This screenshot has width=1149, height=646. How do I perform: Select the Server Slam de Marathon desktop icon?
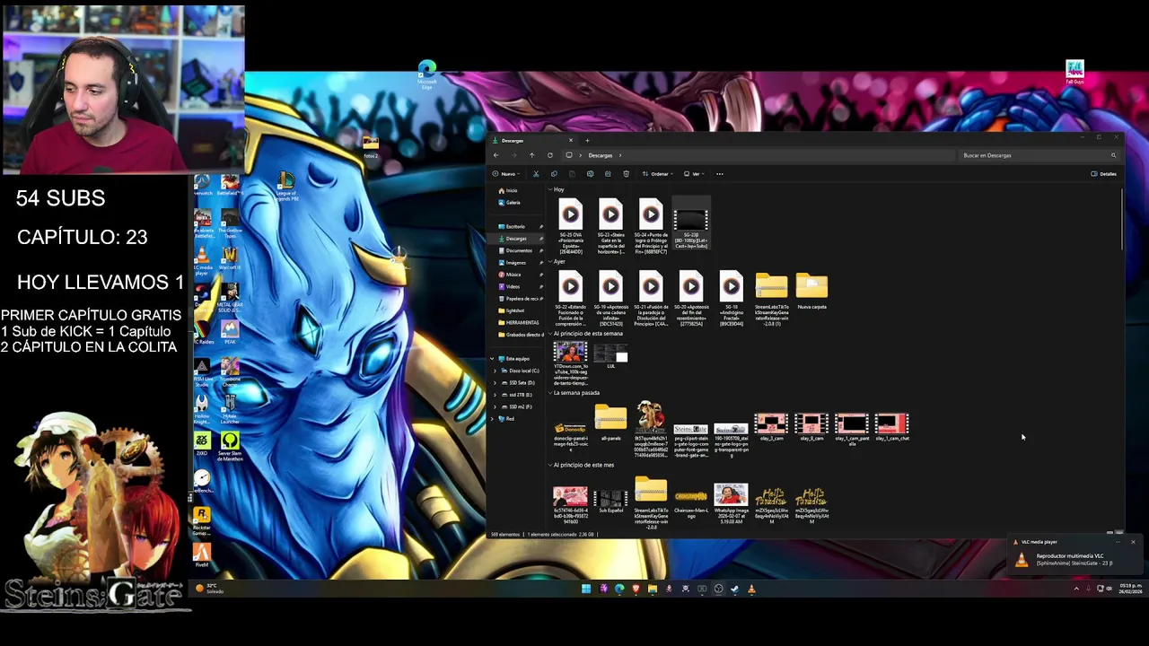pyautogui.click(x=230, y=446)
